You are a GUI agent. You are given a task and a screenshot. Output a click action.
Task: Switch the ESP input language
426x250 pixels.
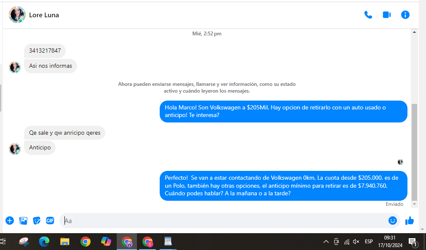(x=369, y=242)
